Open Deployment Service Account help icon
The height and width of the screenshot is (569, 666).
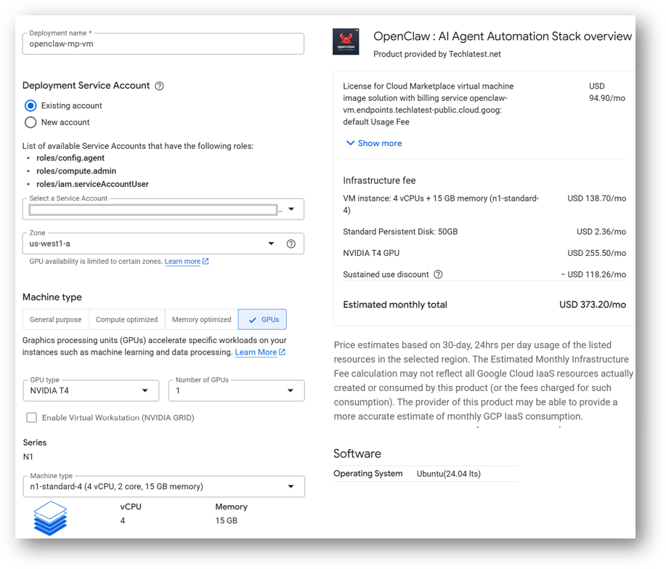click(x=159, y=86)
